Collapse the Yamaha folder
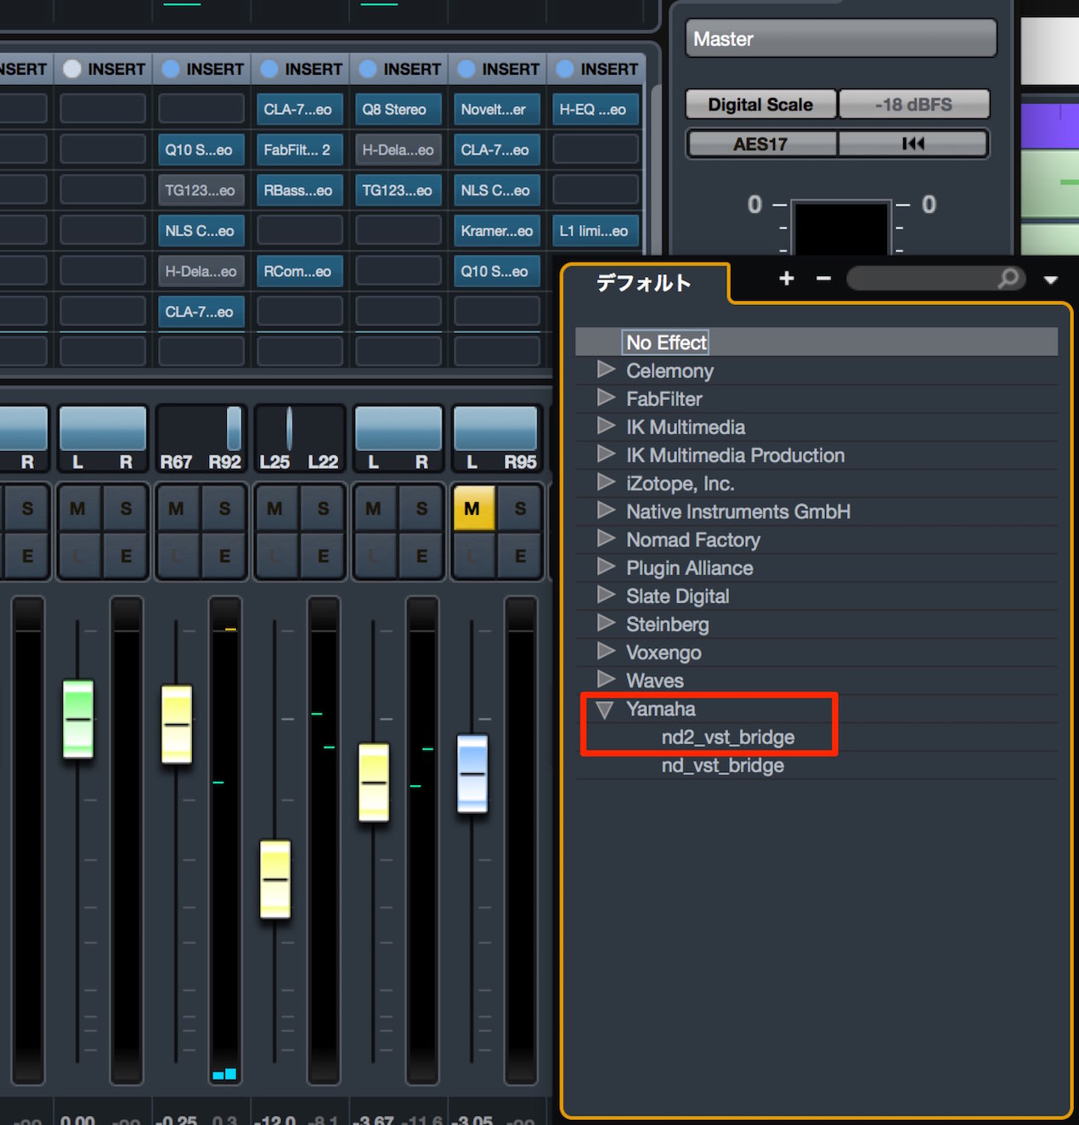Viewport: 1079px width, 1125px height. 605,709
